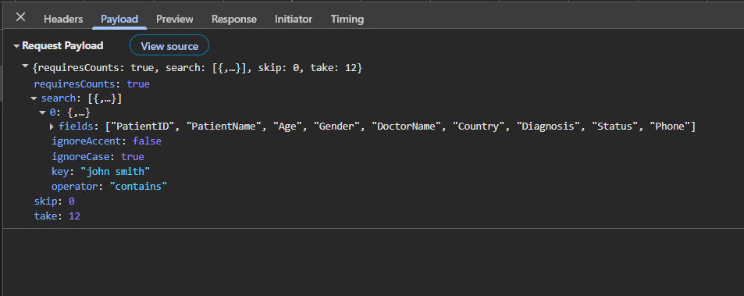Click the Request Payload heading text
744x296 pixels.
[x=62, y=46]
